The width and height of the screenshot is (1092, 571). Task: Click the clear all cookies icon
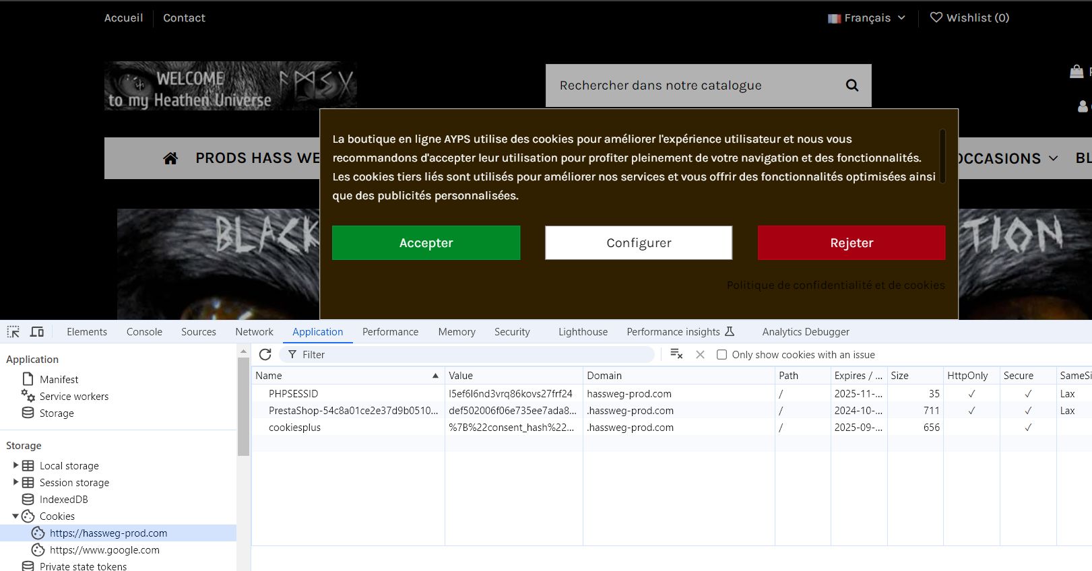tap(676, 355)
